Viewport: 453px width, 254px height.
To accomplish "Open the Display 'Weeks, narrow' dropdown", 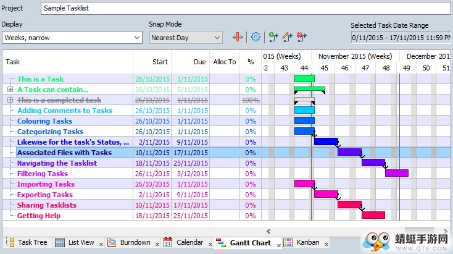I will [72, 38].
